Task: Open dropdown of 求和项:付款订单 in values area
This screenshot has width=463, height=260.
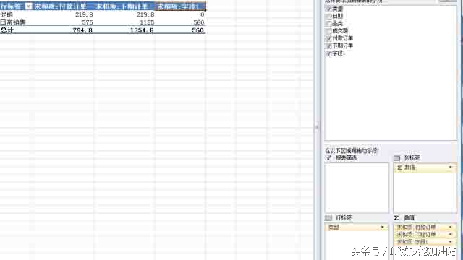Action: tap(450, 227)
